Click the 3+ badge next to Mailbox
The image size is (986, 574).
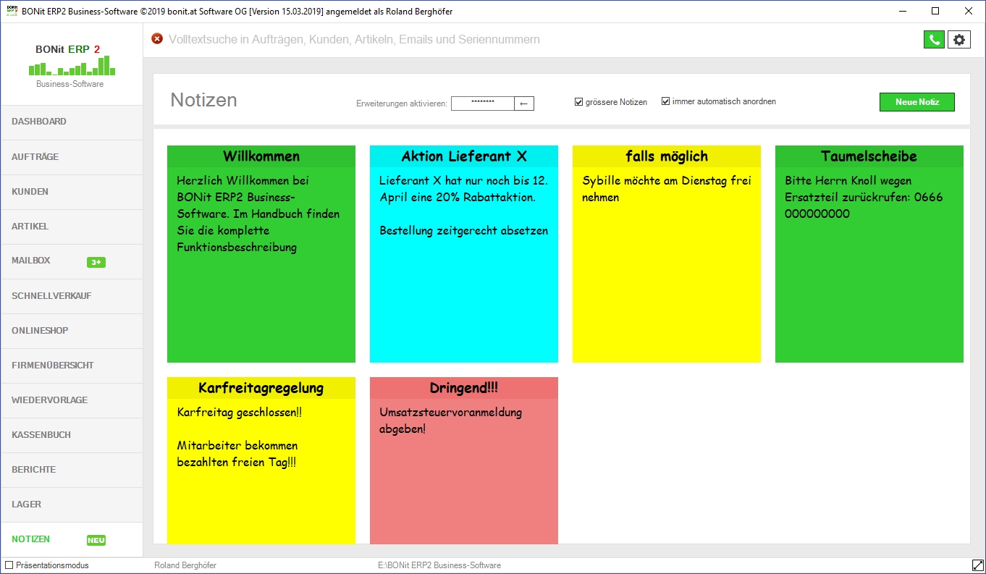[96, 262]
